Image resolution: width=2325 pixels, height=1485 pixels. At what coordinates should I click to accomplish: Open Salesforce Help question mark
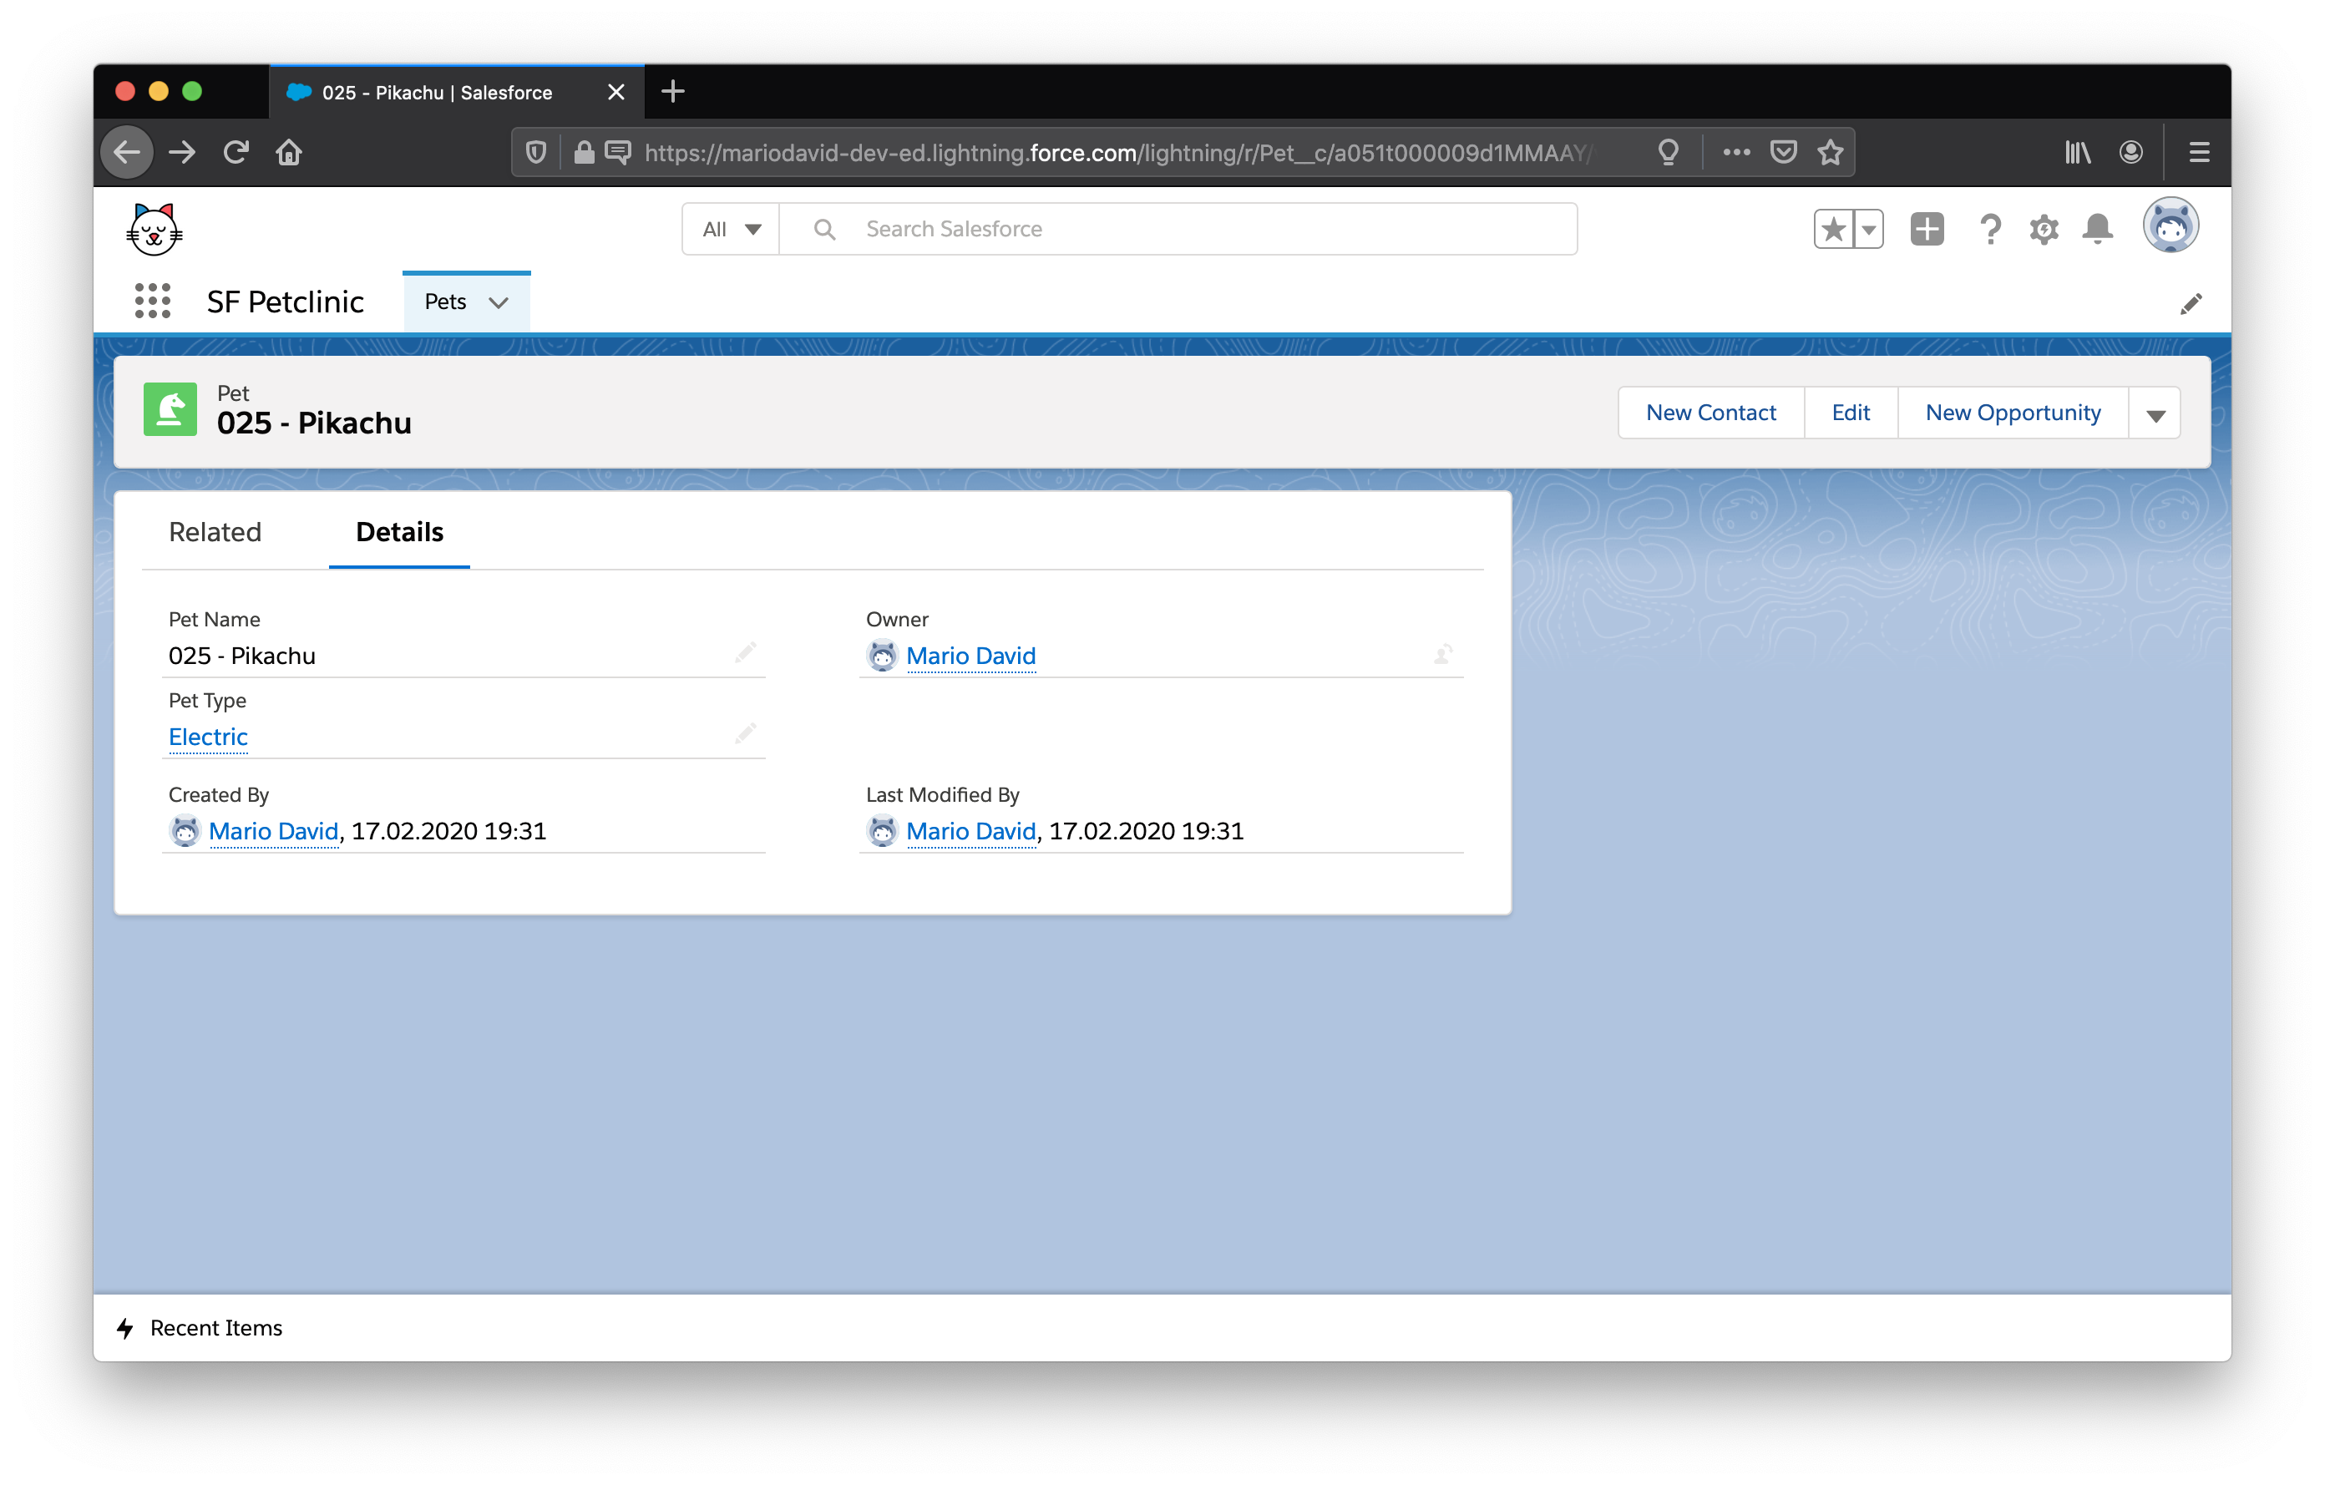pos(1989,229)
